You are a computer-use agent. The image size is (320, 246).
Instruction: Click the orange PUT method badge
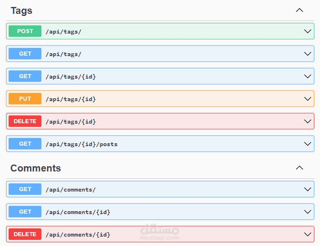point(25,99)
